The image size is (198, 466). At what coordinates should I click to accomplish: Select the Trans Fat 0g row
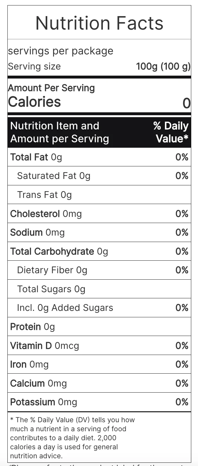99,195
